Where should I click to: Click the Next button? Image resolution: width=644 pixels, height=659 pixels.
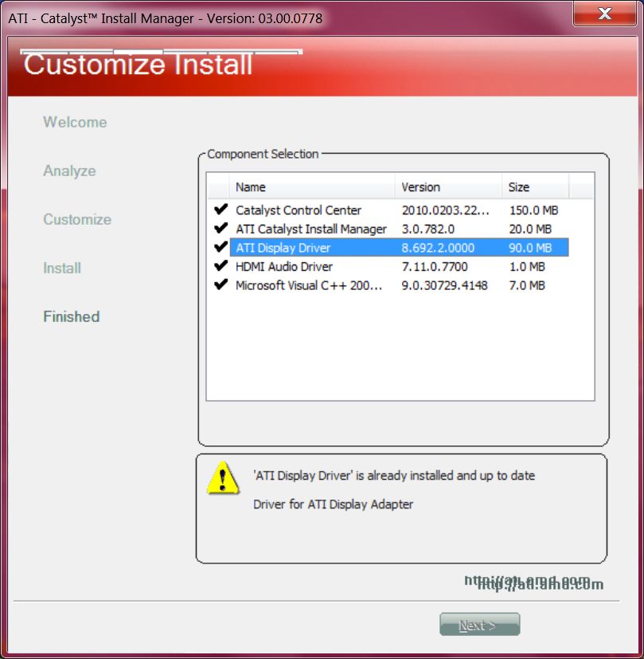(x=479, y=625)
